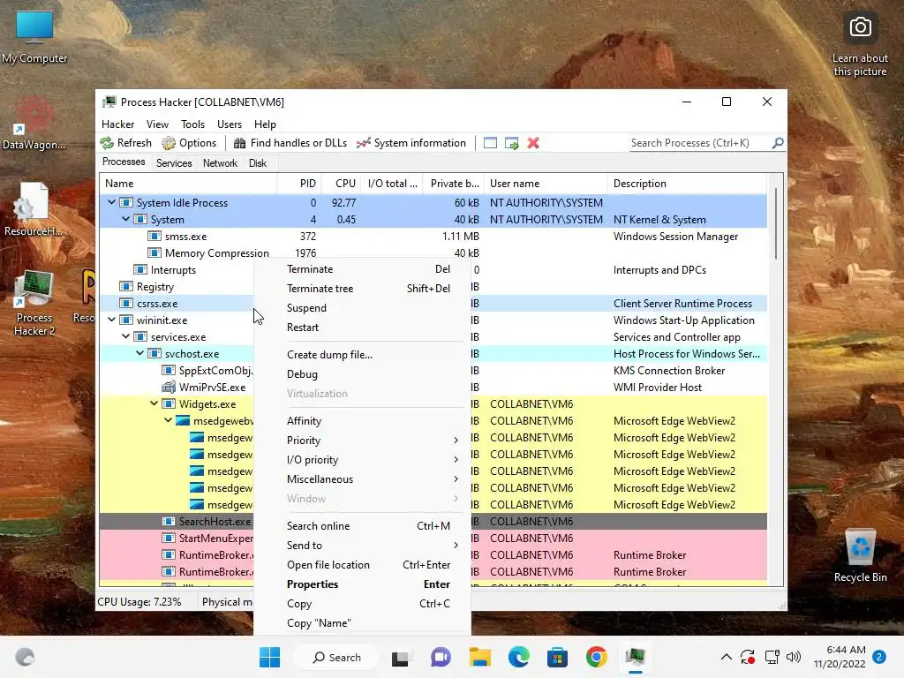The width and height of the screenshot is (904, 678).
Task: Open the View menu
Action: [157, 124]
